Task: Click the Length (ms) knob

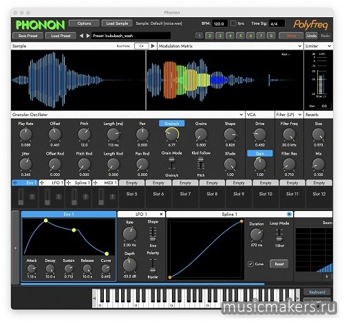Action: (x=114, y=135)
